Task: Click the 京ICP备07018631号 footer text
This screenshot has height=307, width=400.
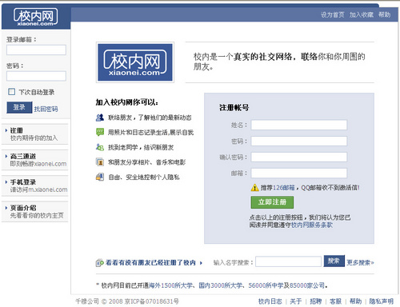Action: 152,301
